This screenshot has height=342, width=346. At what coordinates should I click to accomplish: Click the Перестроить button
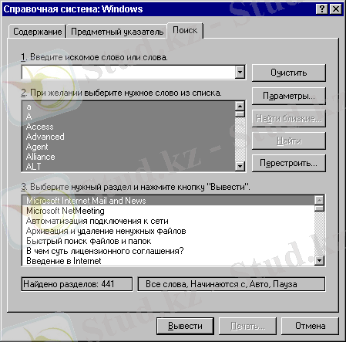(x=289, y=163)
